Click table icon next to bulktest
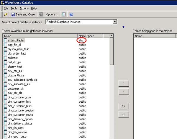The image size is (177, 139). [5, 58]
